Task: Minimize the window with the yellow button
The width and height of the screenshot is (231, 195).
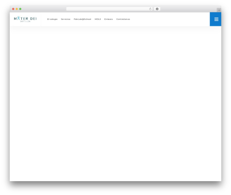Action: (17, 9)
